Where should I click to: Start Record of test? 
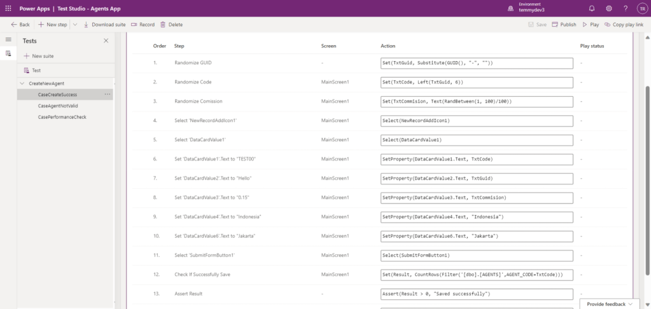coord(143,24)
